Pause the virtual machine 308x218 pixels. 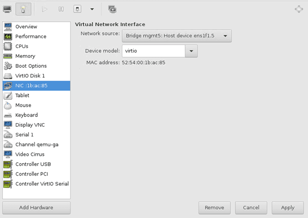61,9
